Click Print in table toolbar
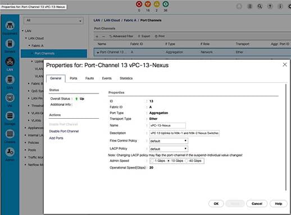Viewport: 291px width, 215px height. click(160, 36)
